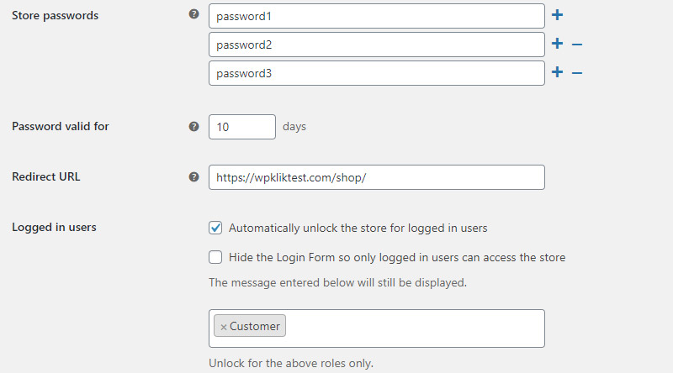
Task: Add a password row after password2
Action: point(557,44)
